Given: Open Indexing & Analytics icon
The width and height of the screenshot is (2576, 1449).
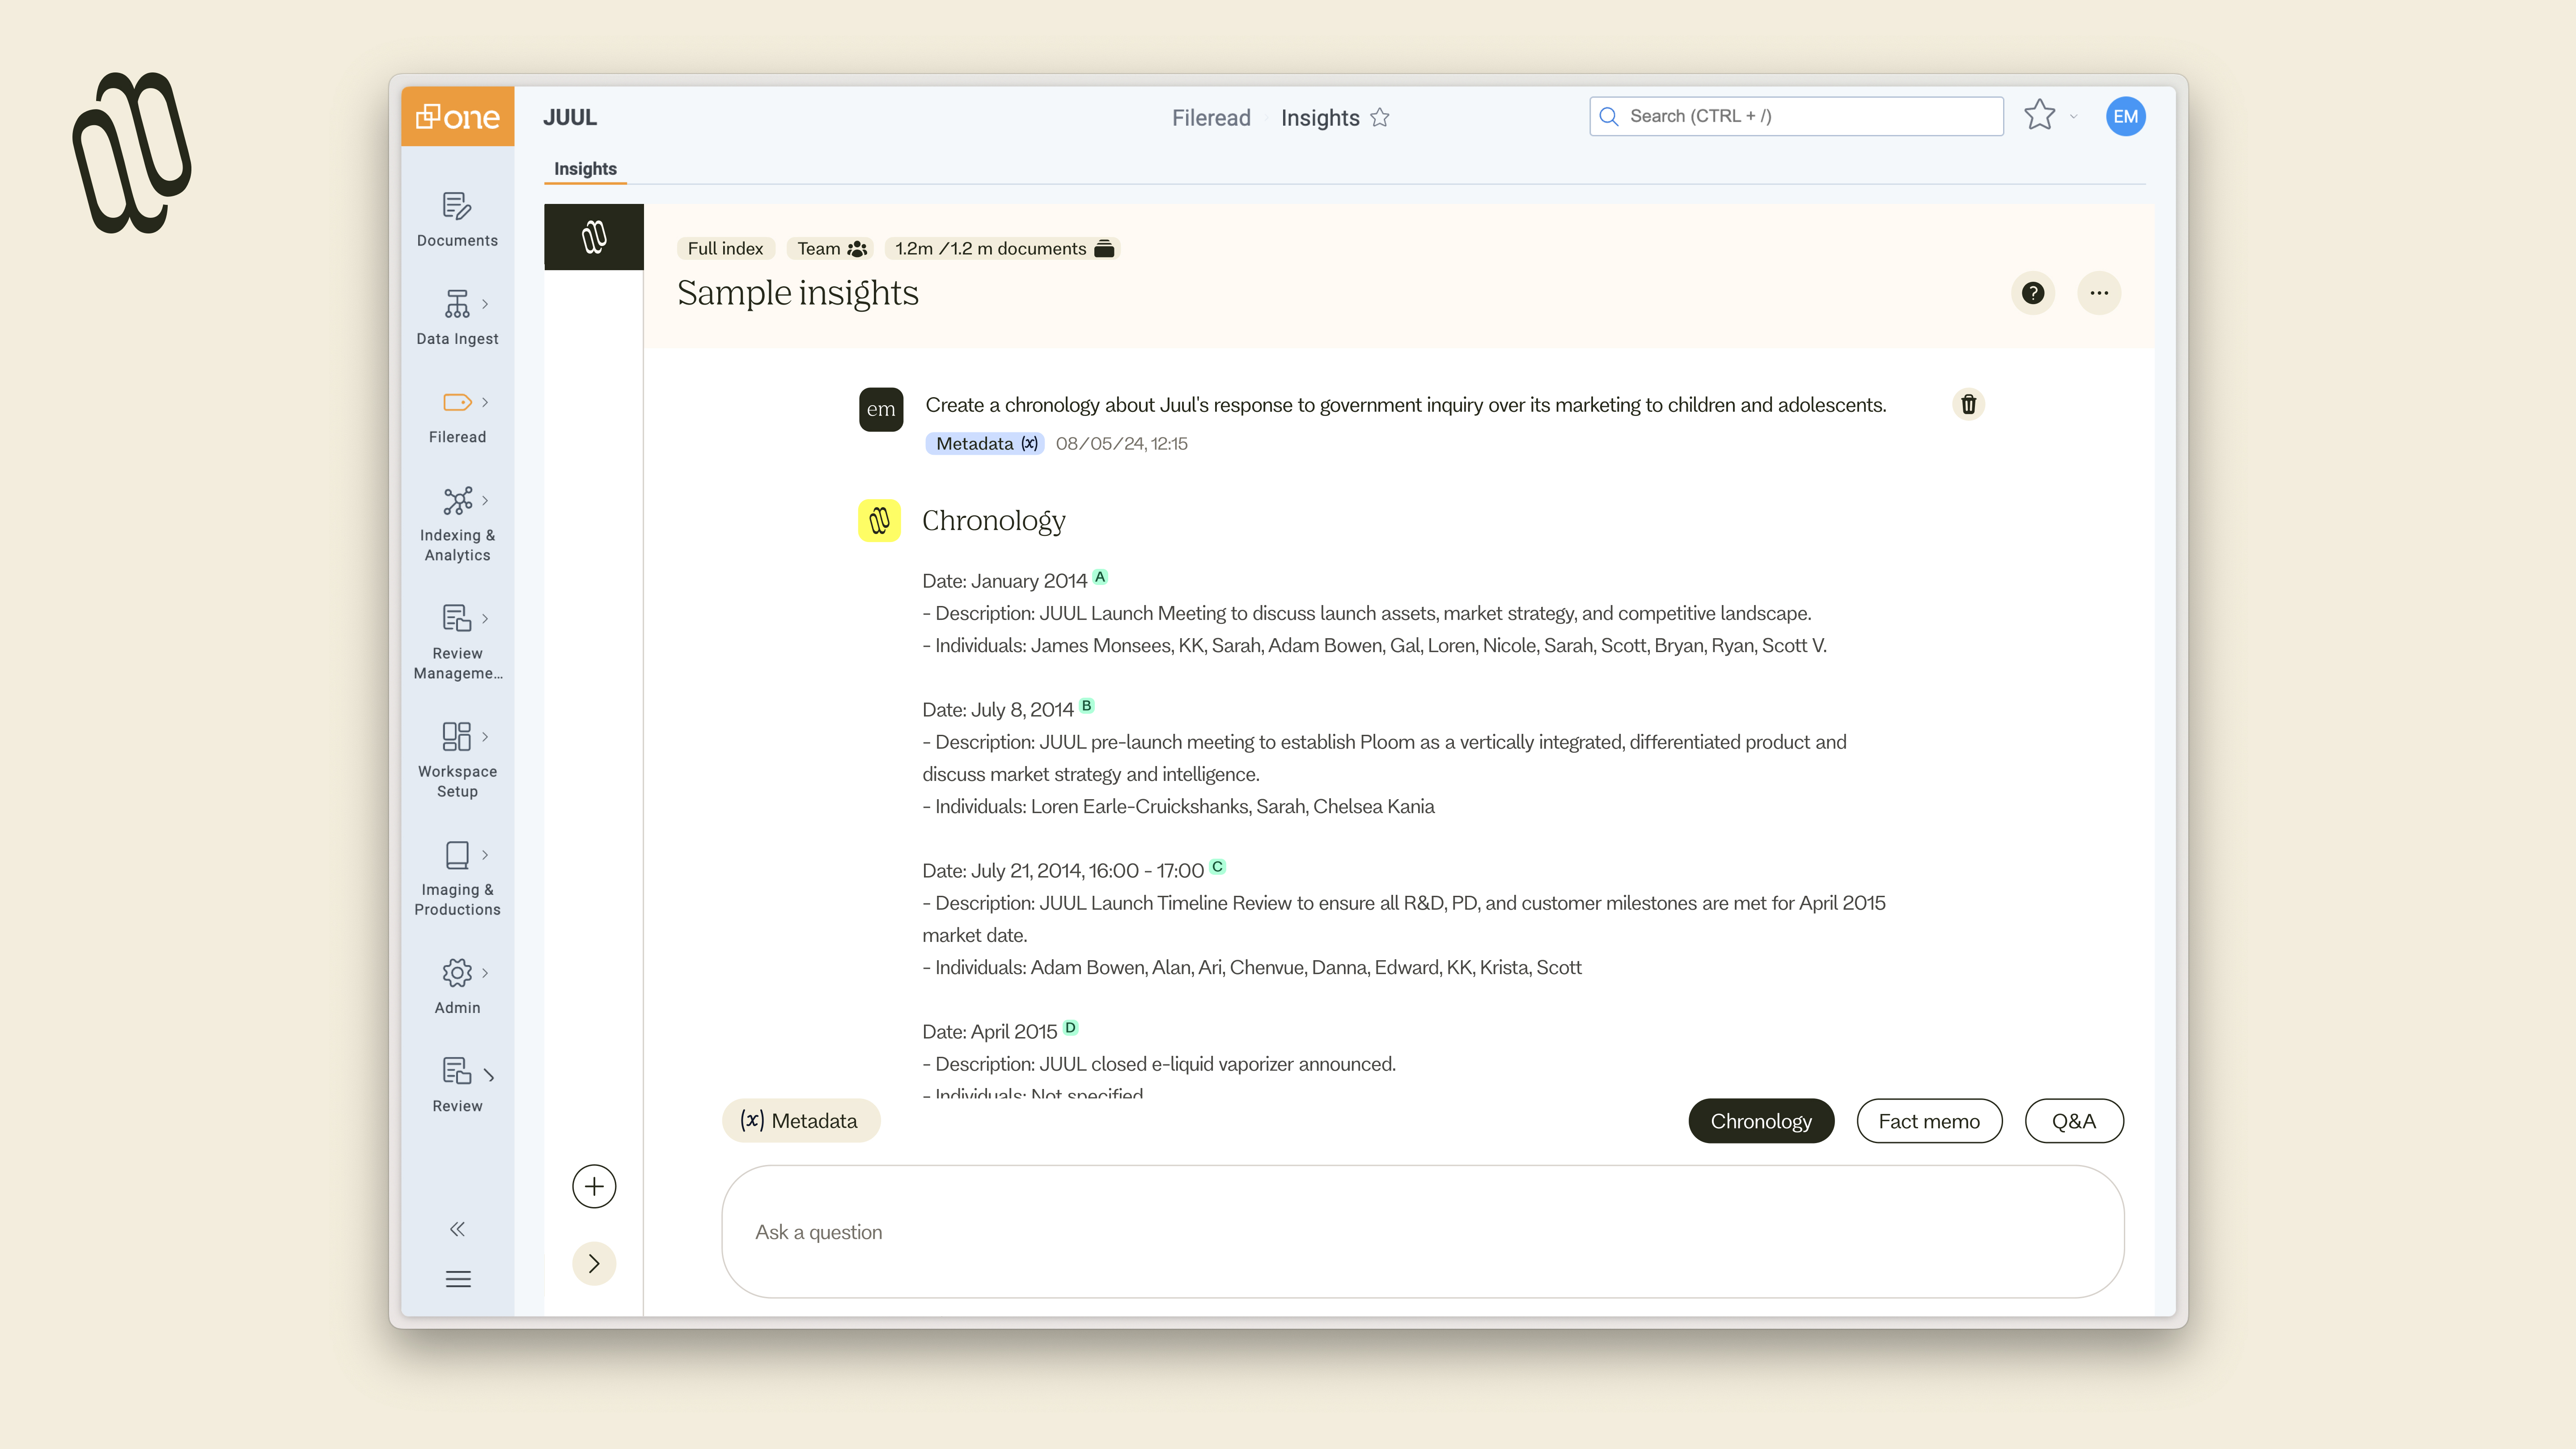Looking at the screenshot, I should click(457, 501).
